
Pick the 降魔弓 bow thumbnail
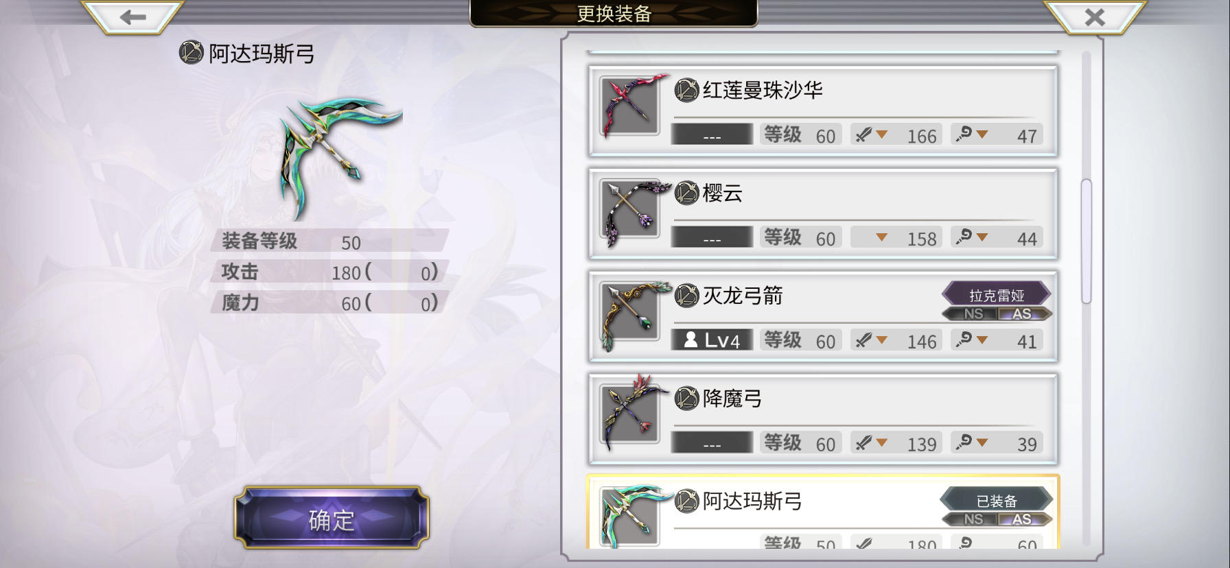coord(631,416)
